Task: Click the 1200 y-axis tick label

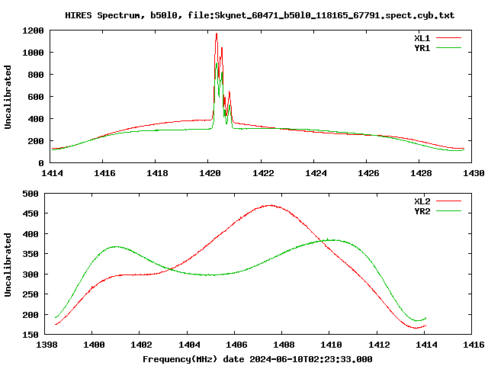Action: click(x=33, y=30)
